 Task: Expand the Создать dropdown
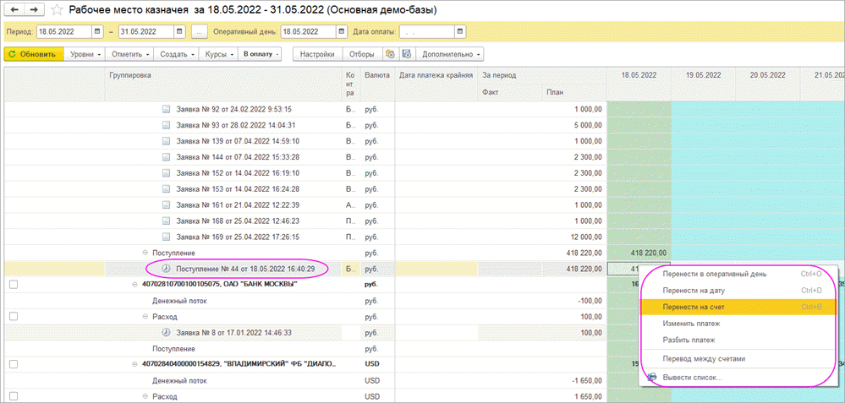click(177, 54)
